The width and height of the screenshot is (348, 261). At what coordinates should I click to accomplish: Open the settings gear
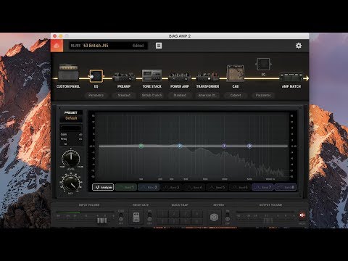(x=299, y=46)
